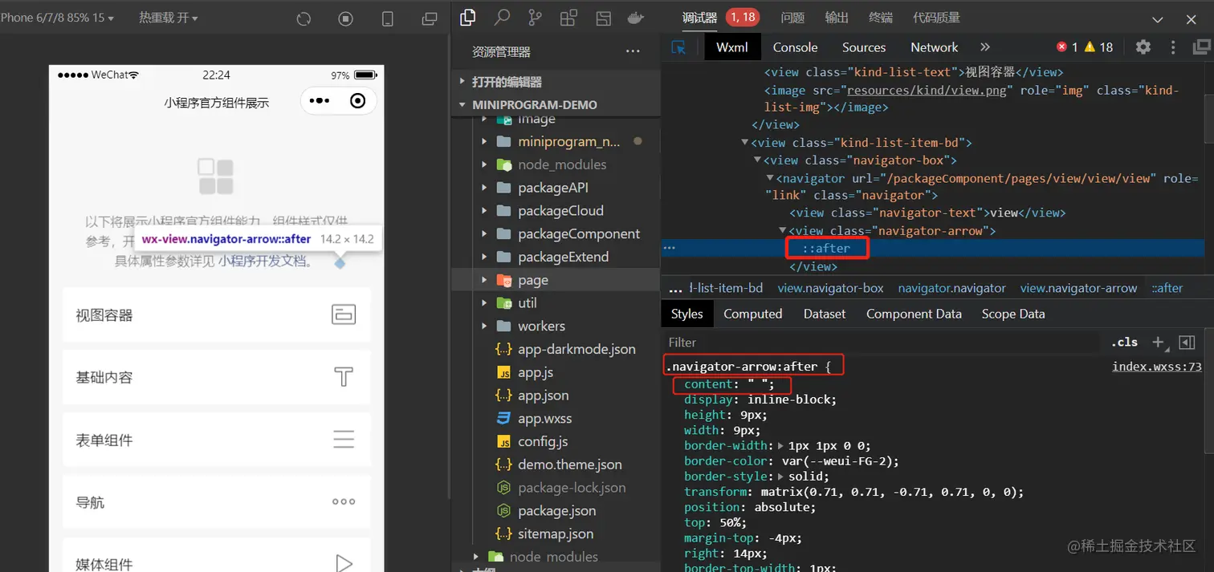Click breadcrumb navigator.navigator
This screenshot has width=1214, height=572.
(951, 288)
